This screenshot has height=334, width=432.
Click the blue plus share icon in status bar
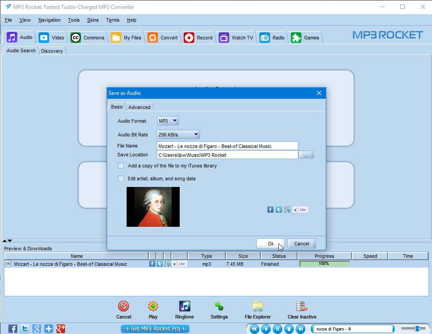coord(49,329)
